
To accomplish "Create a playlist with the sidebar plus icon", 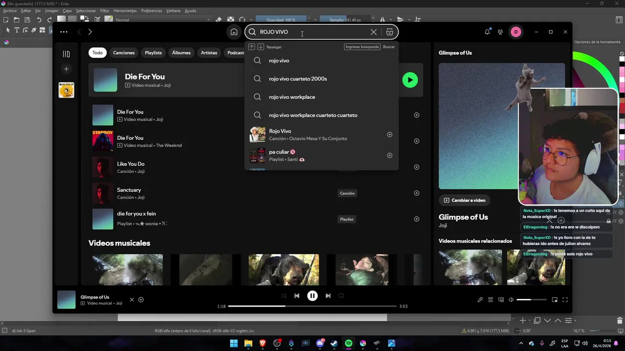I will (x=66, y=69).
